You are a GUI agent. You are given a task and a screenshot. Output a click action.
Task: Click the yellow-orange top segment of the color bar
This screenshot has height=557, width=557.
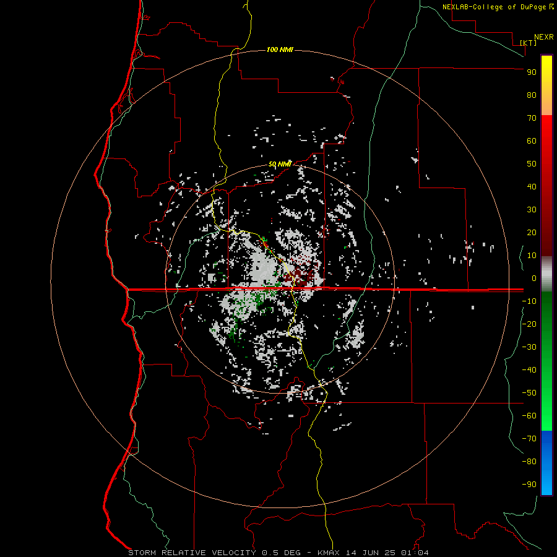click(546, 85)
